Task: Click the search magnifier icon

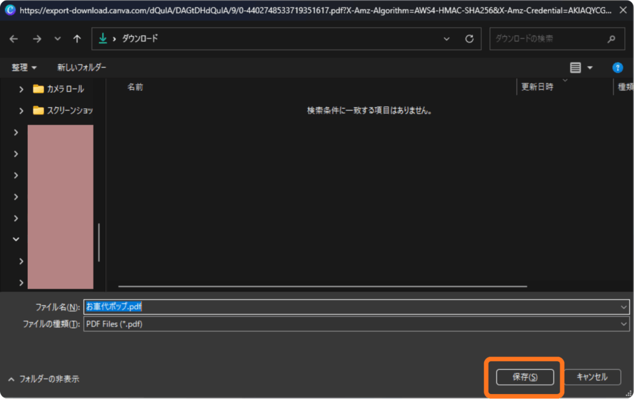Action: pyautogui.click(x=612, y=38)
